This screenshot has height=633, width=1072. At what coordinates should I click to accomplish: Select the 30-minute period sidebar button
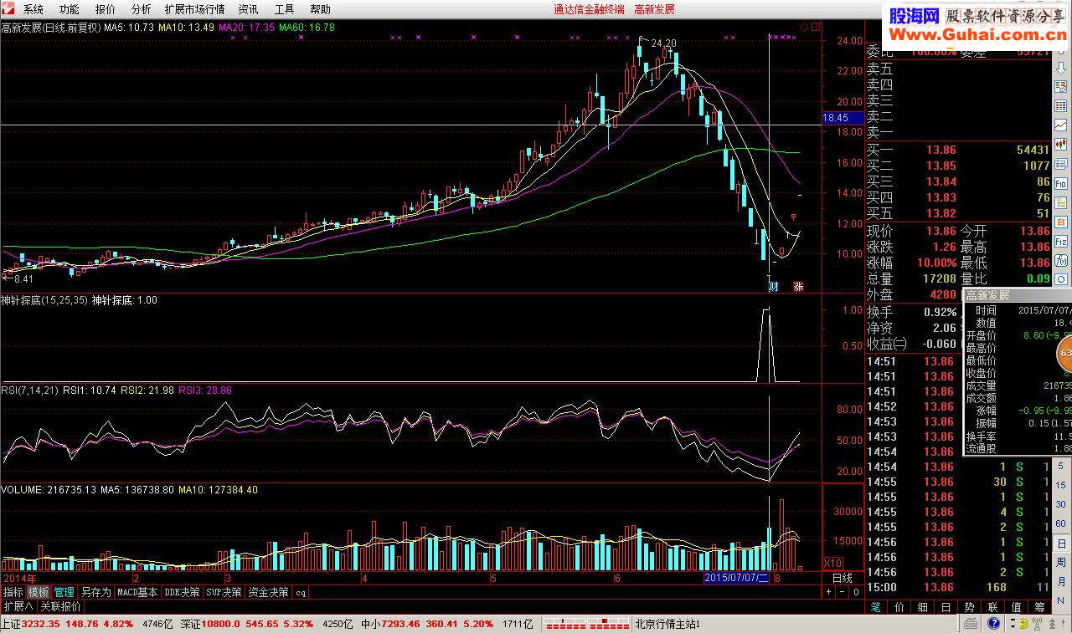1060,504
